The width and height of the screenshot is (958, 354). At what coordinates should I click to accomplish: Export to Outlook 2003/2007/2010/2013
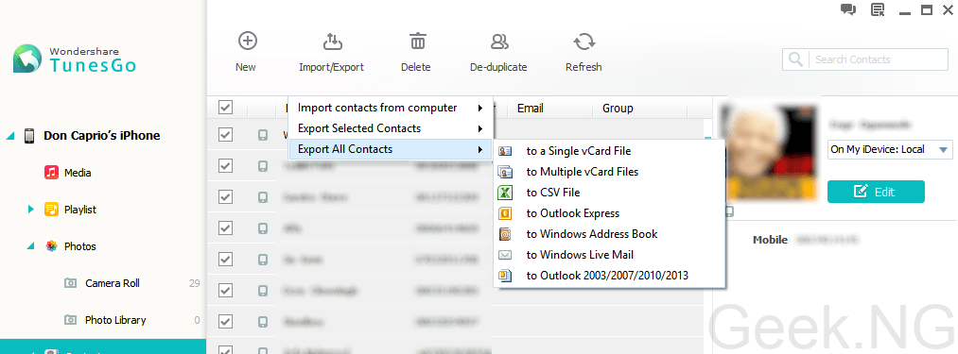point(609,276)
